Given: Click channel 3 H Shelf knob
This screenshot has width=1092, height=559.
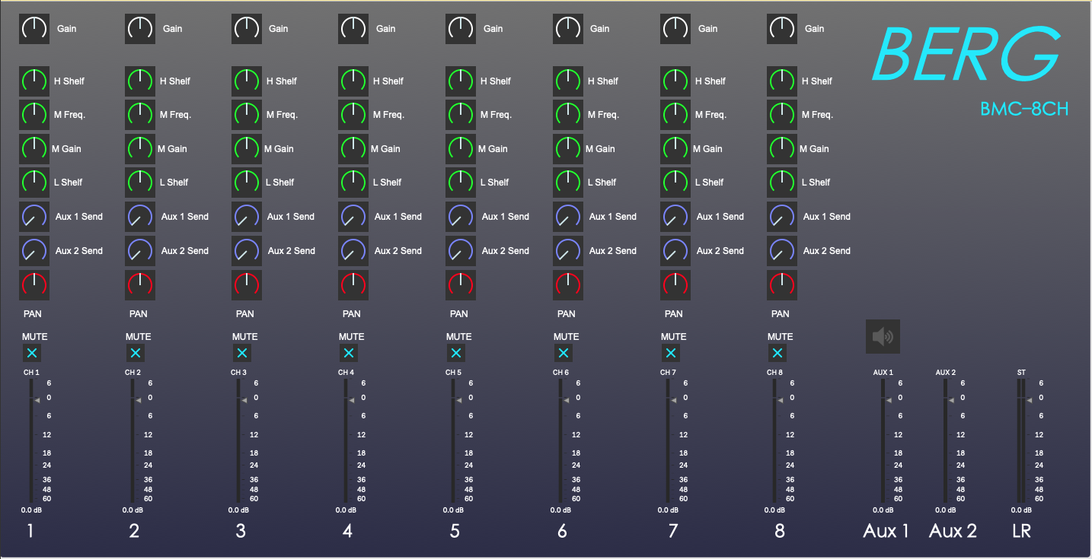Looking at the screenshot, I should pyautogui.click(x=246, y=81).
